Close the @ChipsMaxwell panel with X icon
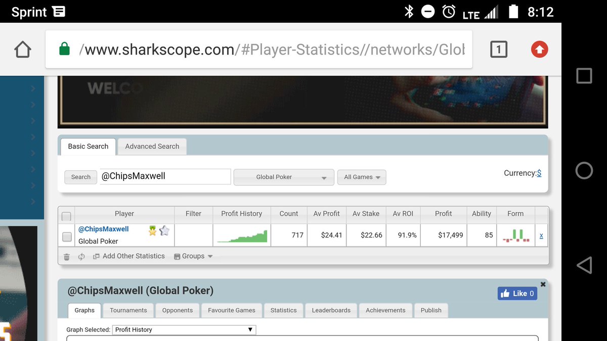607x341 pixels. pos(543,284)
